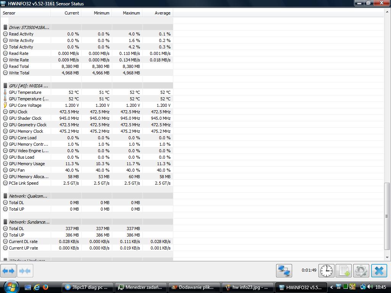Click the Network Sundance chip icon

5,222
